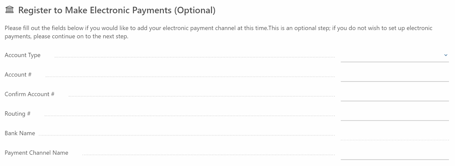
Task: Click the Payment Channel Name label
Action: click(x=36, y=153)
